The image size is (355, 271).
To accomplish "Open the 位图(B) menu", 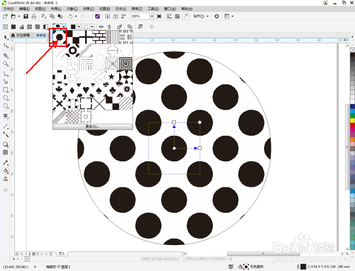I will 105,9.
